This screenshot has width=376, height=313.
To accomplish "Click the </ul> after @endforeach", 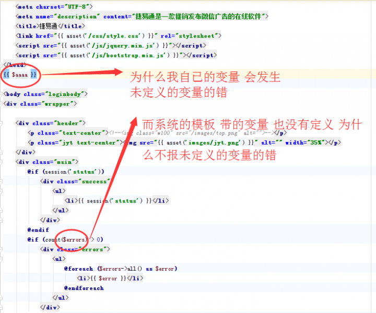I will [61, 298].
